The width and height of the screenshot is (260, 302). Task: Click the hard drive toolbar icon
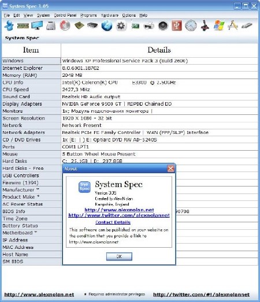click(x=51, y=25)
